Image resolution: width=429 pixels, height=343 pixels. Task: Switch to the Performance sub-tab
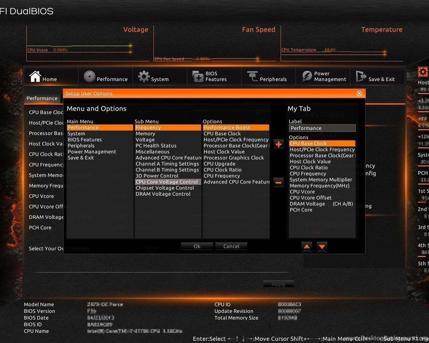42,98
